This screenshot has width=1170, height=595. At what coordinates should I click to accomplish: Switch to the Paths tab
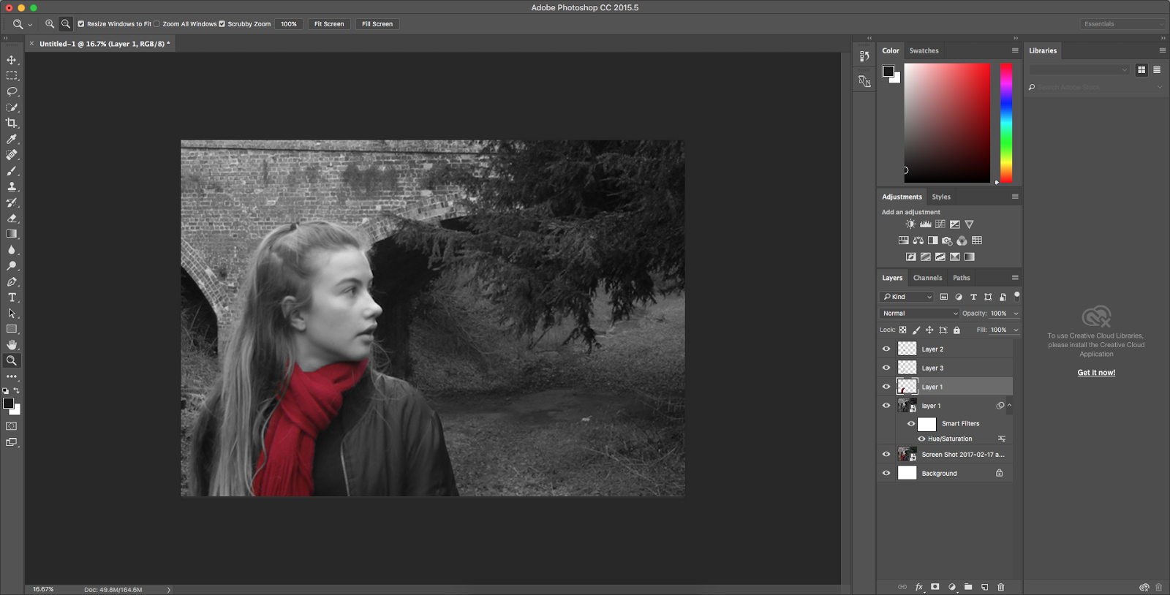coord(962,278)
